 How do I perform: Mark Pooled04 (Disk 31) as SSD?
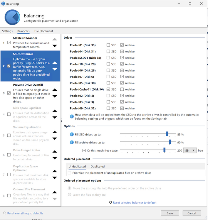coord(108,51)
